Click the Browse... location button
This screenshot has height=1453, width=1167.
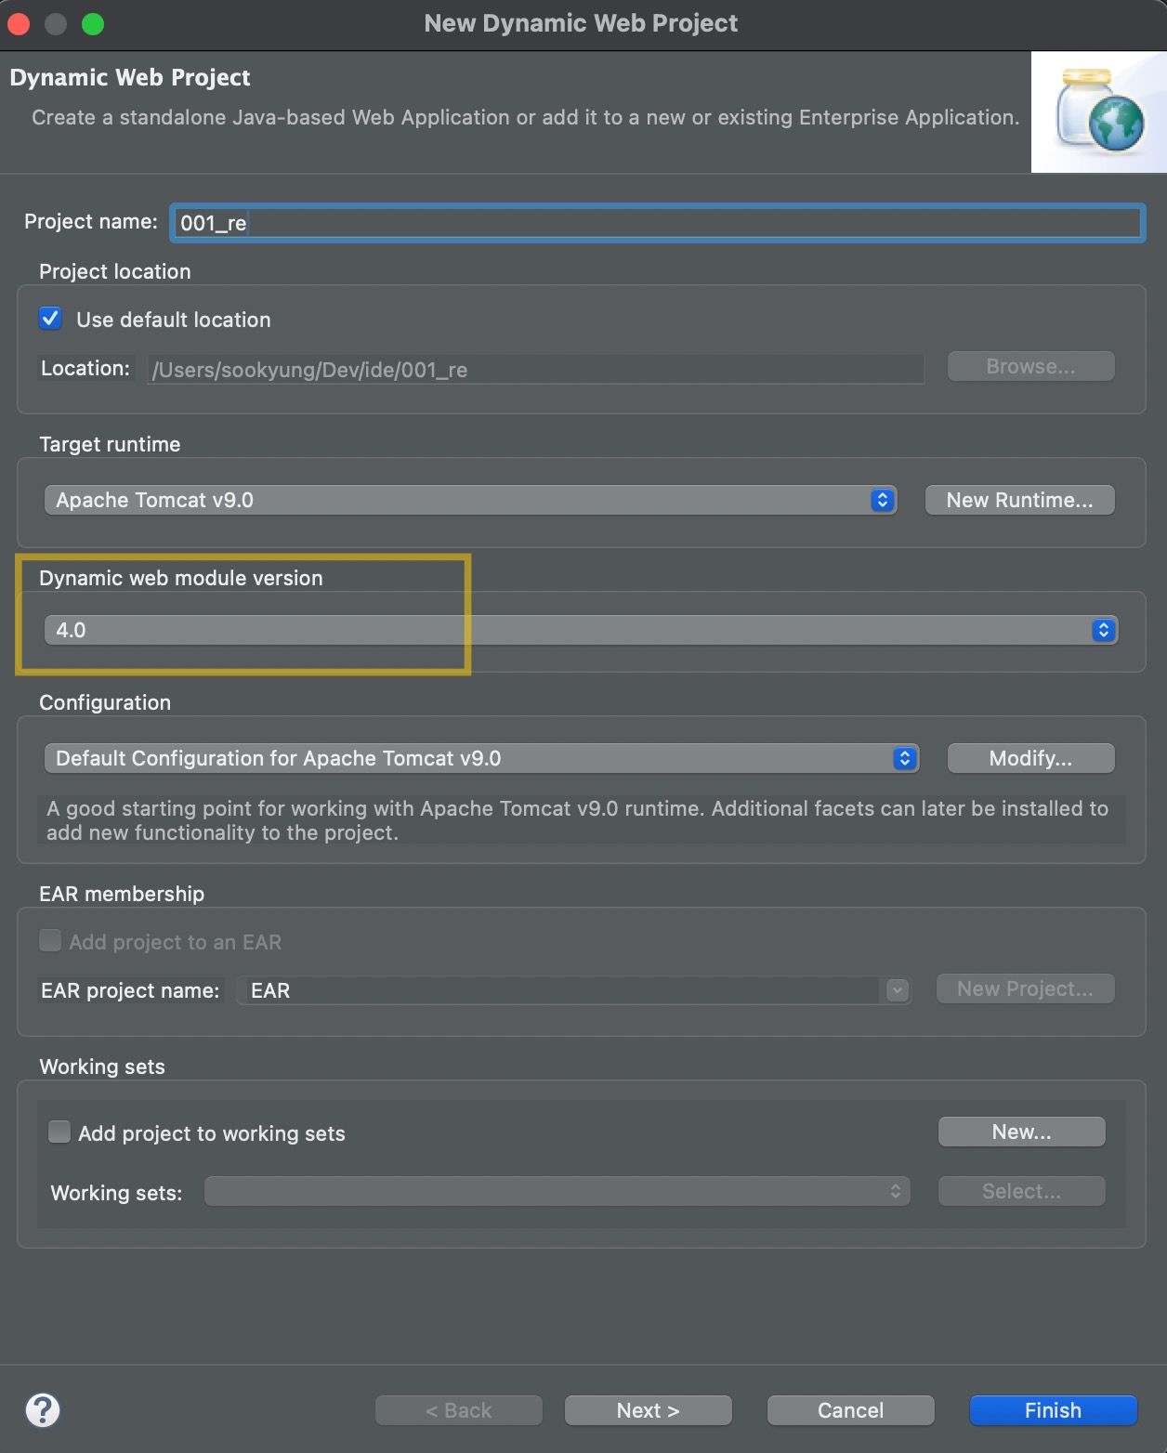[x=1030, y=366]
